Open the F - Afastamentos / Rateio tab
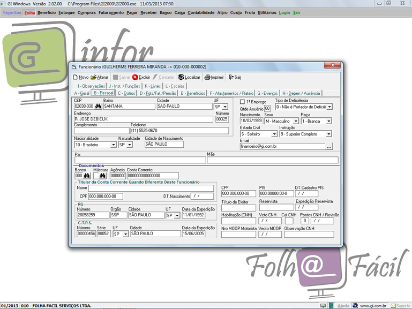The width and height of the screenshot is (412, 309). pos(231,93)
